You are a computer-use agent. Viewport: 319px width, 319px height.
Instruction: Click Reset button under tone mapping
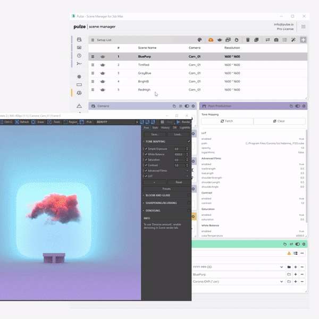click(x=179, y=182)
